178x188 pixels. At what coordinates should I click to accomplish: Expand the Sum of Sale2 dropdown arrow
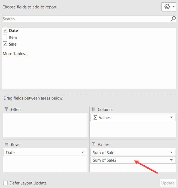pyautogui.click(x=171, y=160)
